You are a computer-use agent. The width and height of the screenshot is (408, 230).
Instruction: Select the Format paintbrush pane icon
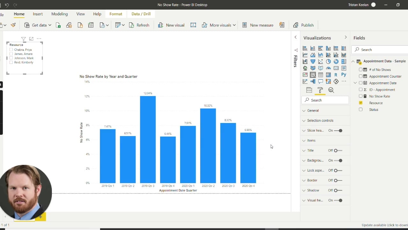pos(320,90)
